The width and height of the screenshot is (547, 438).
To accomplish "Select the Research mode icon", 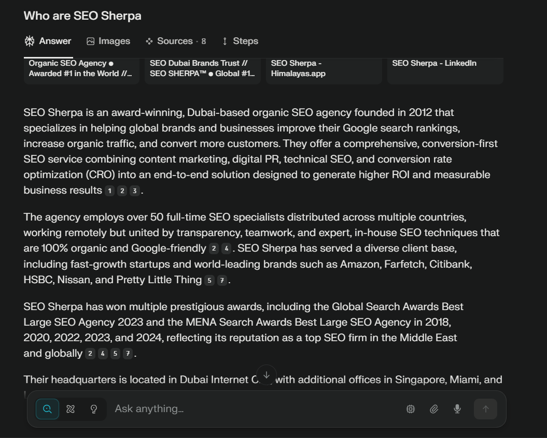I will point(71,409).
